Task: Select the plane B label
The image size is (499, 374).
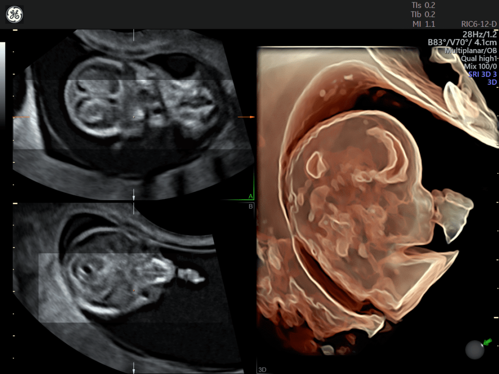Action: tap(250, 206)
